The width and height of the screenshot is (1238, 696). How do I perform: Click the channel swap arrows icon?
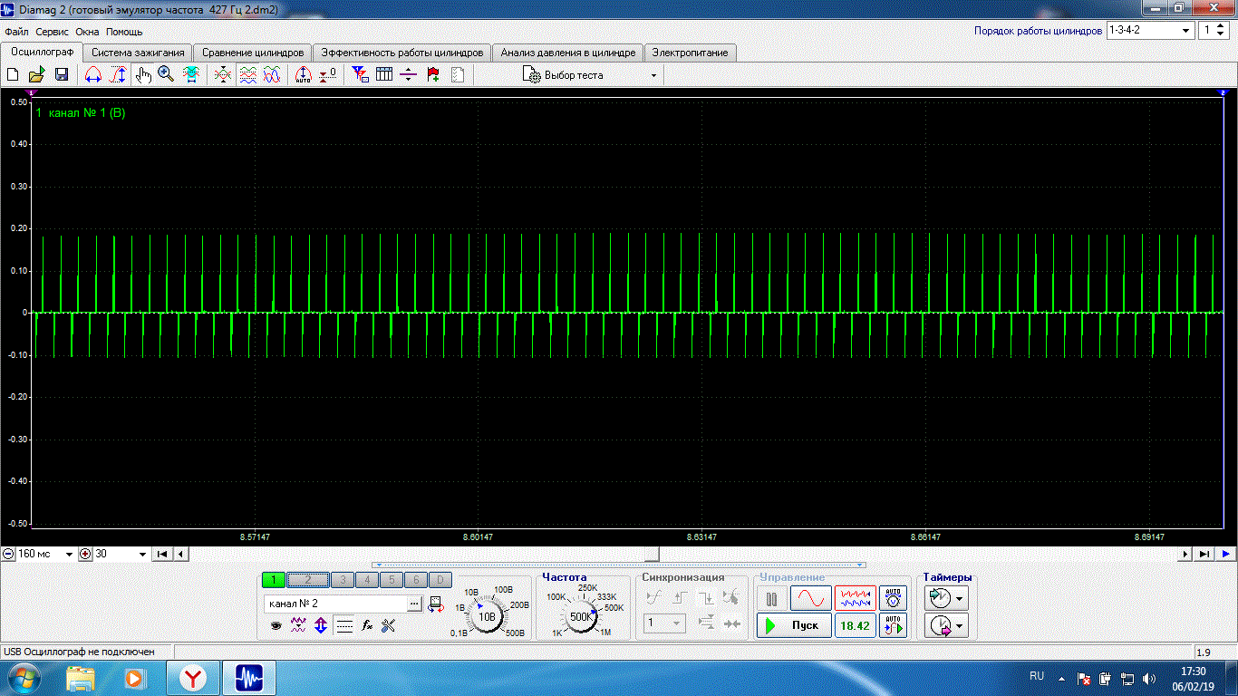436,604
